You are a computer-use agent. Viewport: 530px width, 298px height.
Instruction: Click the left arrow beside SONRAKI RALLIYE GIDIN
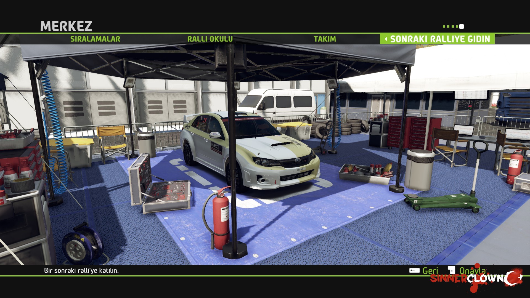[x=386, y=39]
